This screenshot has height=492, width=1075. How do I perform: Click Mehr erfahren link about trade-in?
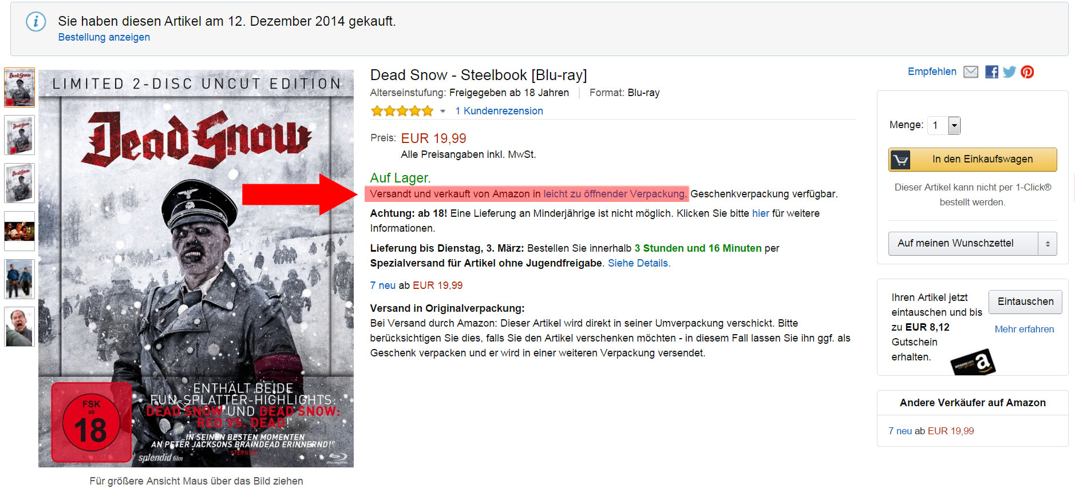click(x=1024, y=329)
